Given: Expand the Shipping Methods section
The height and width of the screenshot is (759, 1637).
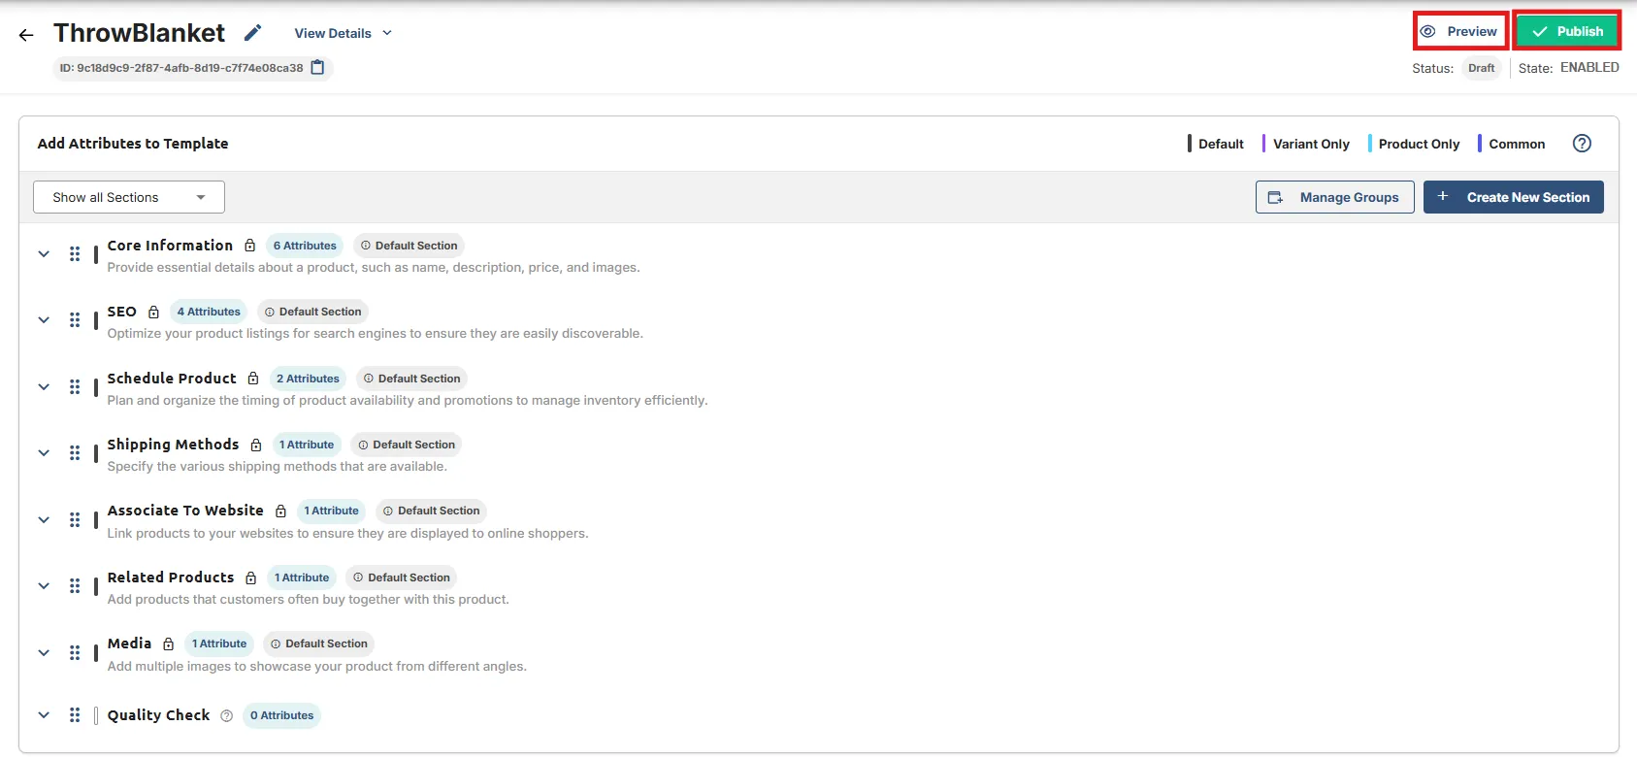Looking at the screenshot, I should coord(44,453).
